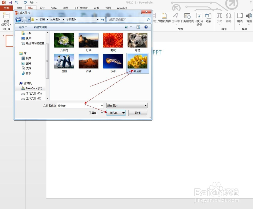This screenshot has width=253, height=209.
Task: Click the Slide Number icon
Action: click(x=199, y=16)
